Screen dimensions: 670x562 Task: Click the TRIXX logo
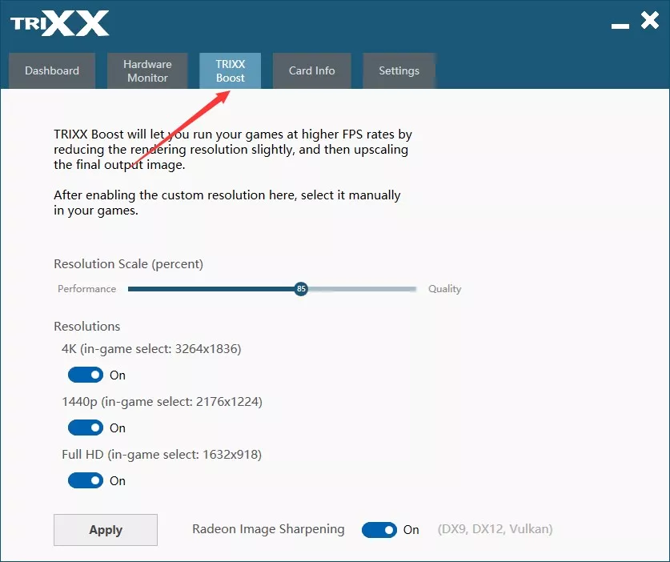click(x=59, y=23)
